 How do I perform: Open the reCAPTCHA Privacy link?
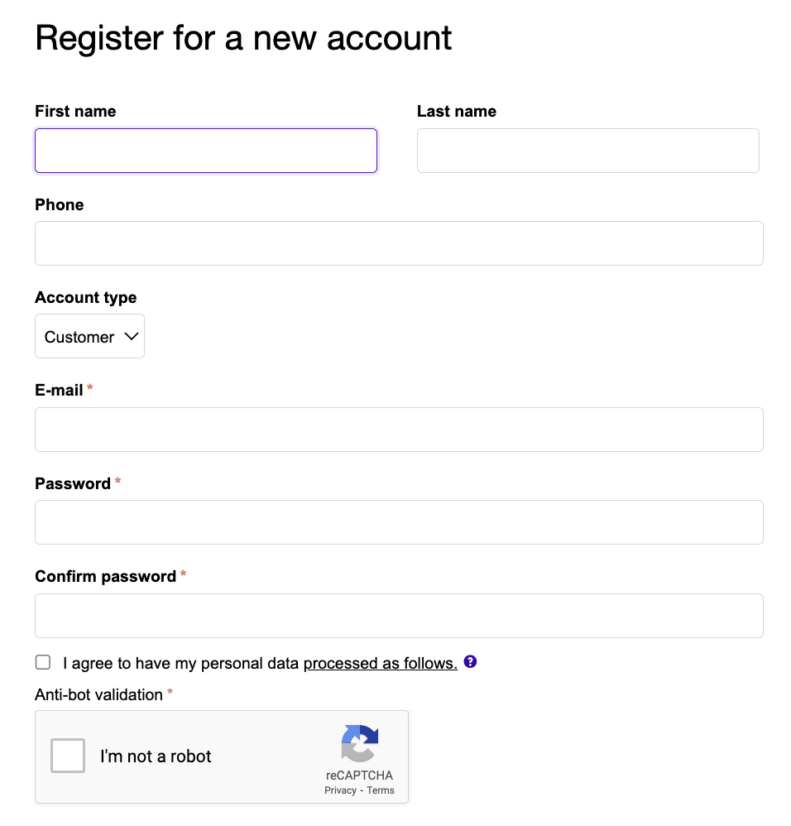(340, 790)
